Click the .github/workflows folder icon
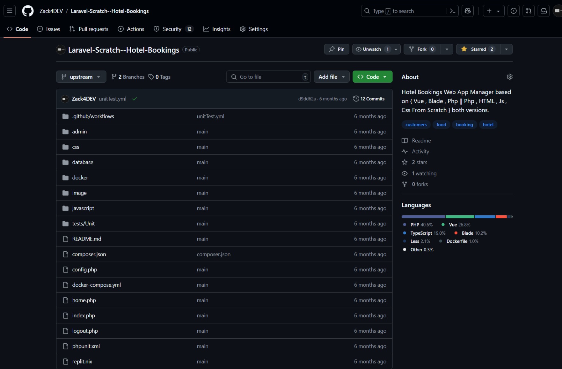562x369 pixels. tap(66, 116)
